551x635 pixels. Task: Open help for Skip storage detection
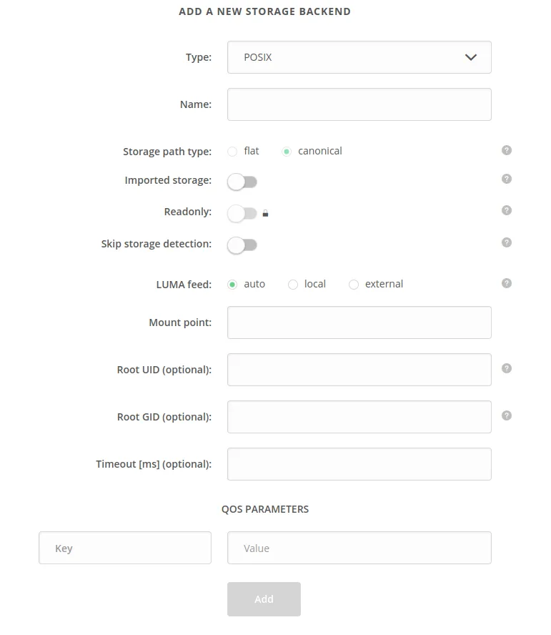(x=507, y=242)
